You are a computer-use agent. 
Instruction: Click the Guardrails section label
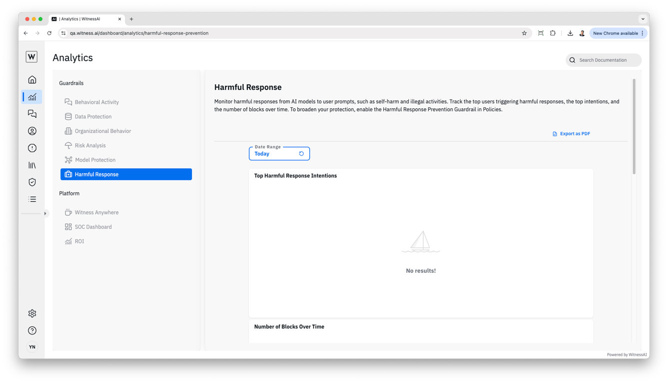71,83
